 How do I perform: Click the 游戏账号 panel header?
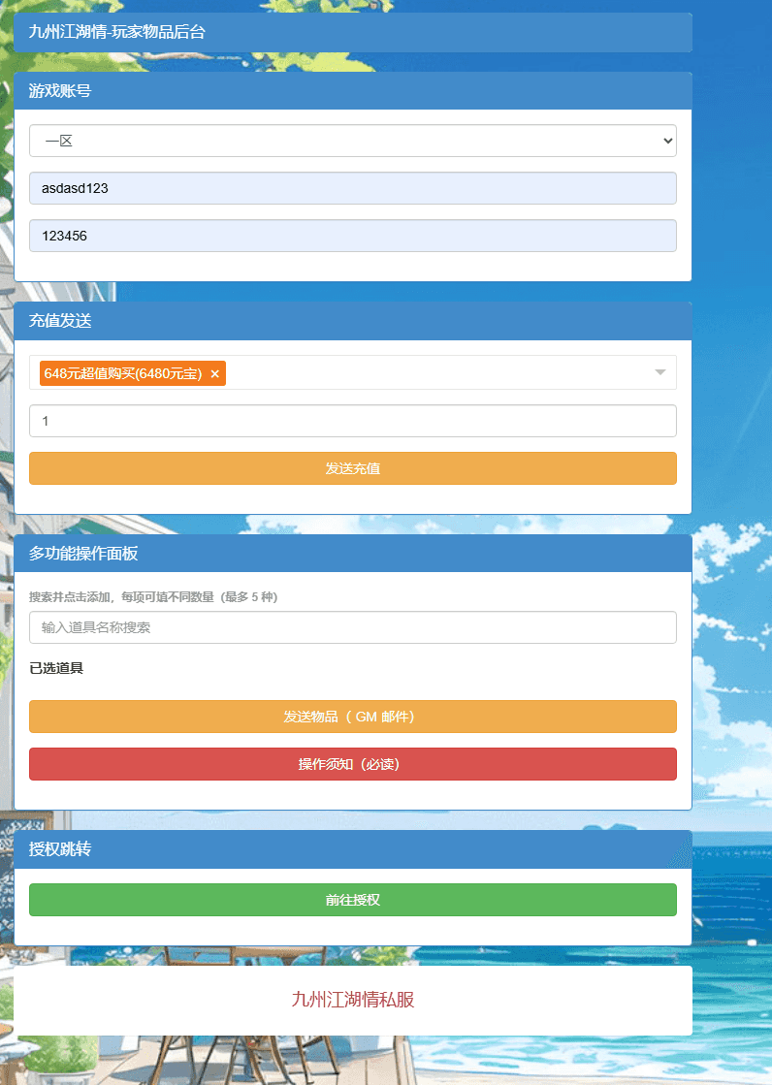(x=352, y=90)
